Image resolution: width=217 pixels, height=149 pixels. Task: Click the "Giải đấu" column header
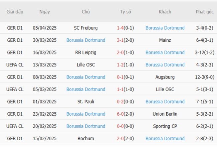coord(15,12)
